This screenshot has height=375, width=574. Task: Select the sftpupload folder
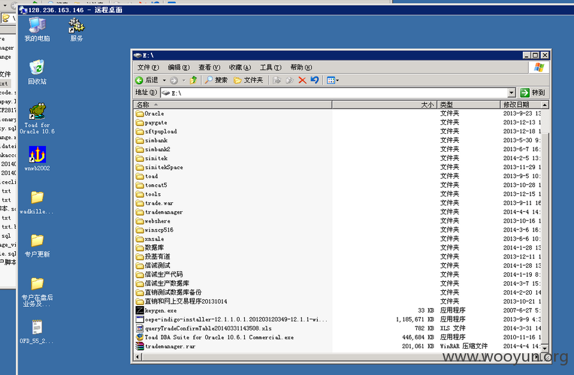(160, 131)
